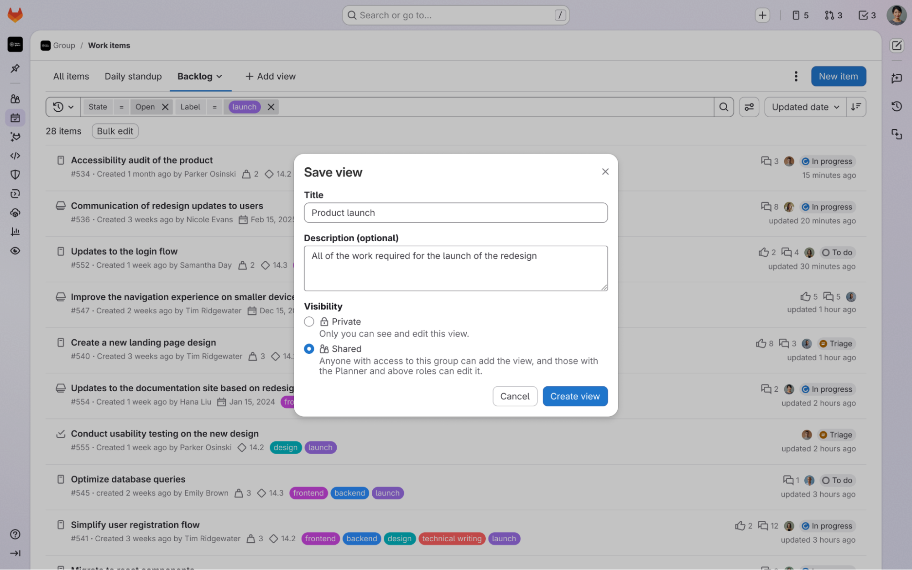Image resolution: width=912 pixels, height=570 pixels.
Task: Click the to-do list counter icon
Action: (x=867, y=16)
